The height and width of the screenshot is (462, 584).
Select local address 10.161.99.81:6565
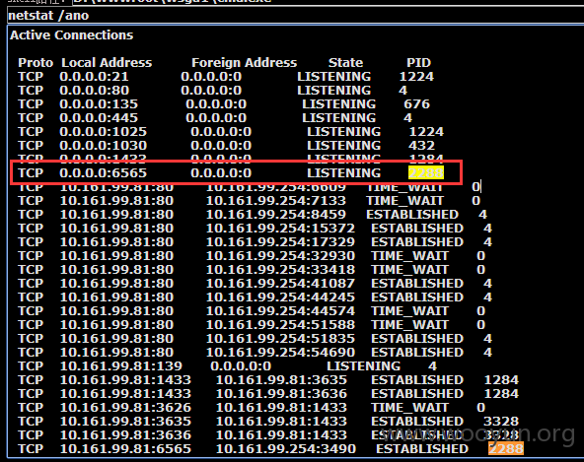click(125, 448)
